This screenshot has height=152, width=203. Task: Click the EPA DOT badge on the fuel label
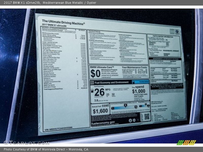click(x=92, y=83)
